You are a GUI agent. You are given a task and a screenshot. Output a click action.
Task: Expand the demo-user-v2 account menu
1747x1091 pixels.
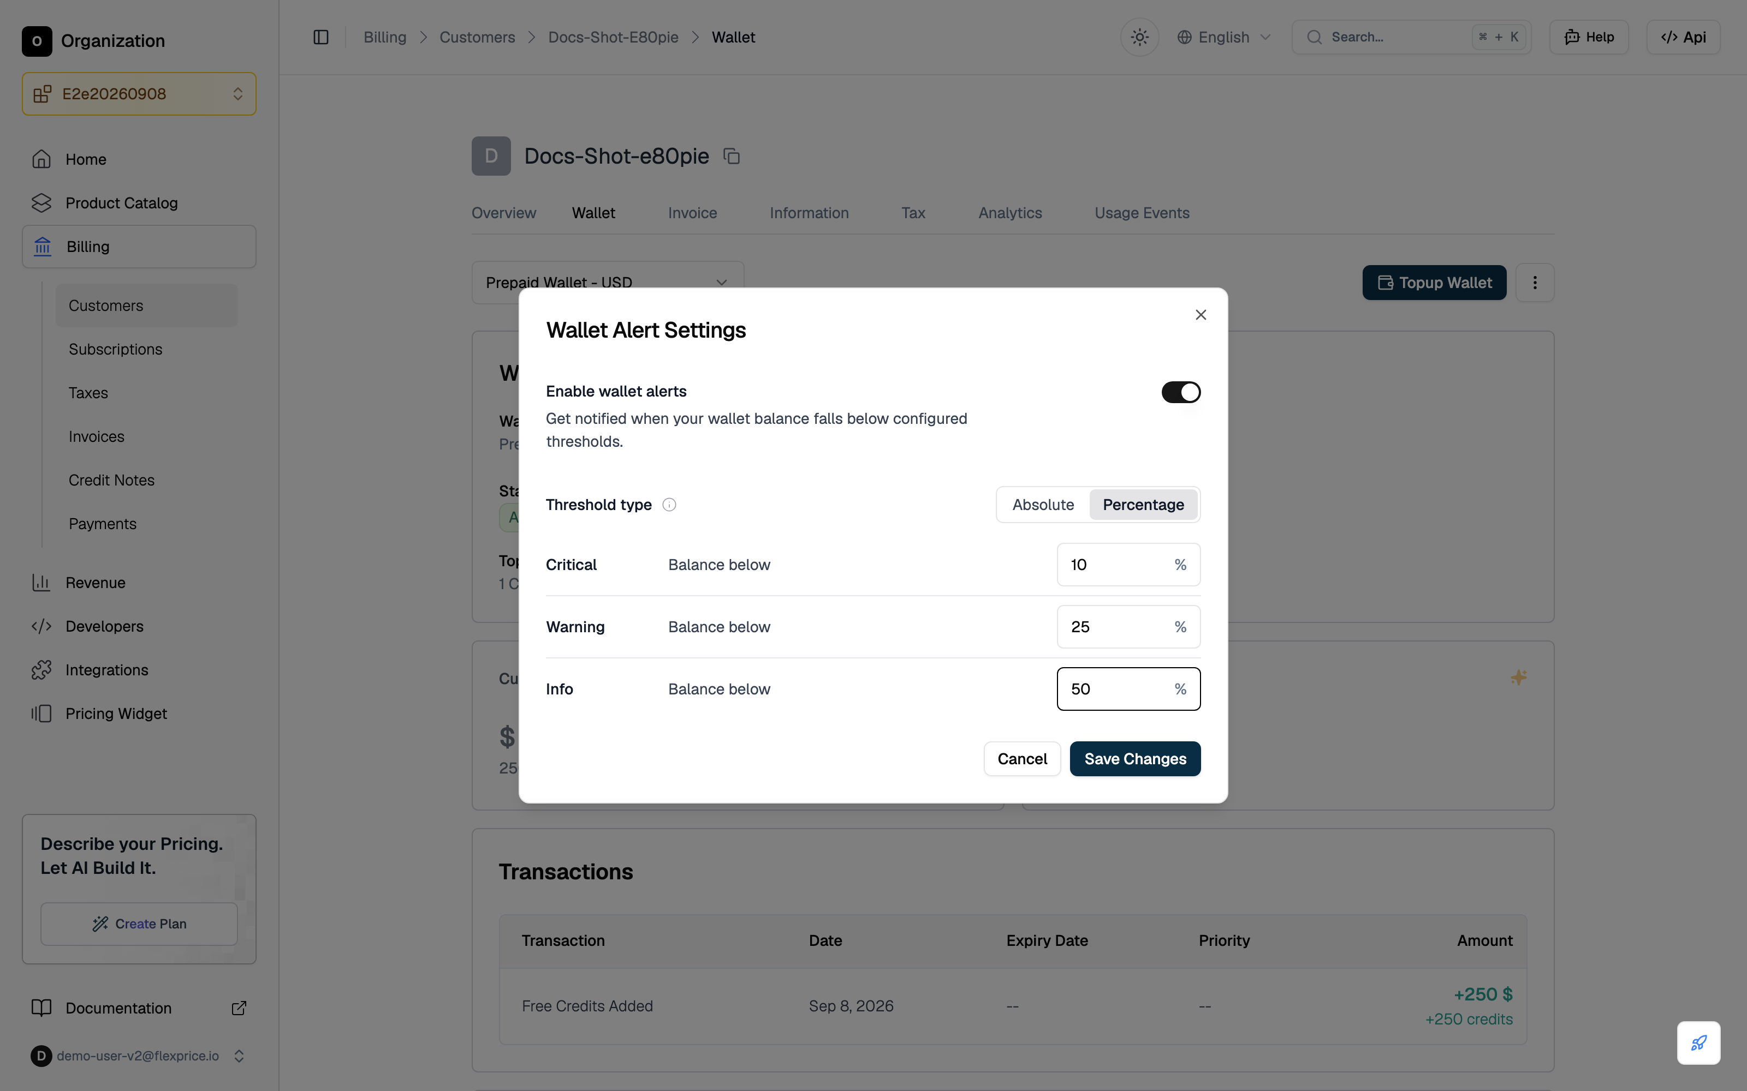pos(139,1056)
